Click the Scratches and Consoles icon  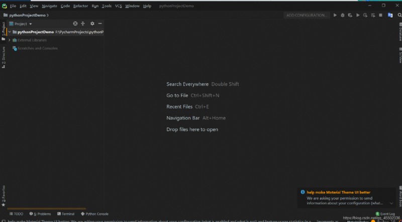pyautogui.click(x=15, y=48)
